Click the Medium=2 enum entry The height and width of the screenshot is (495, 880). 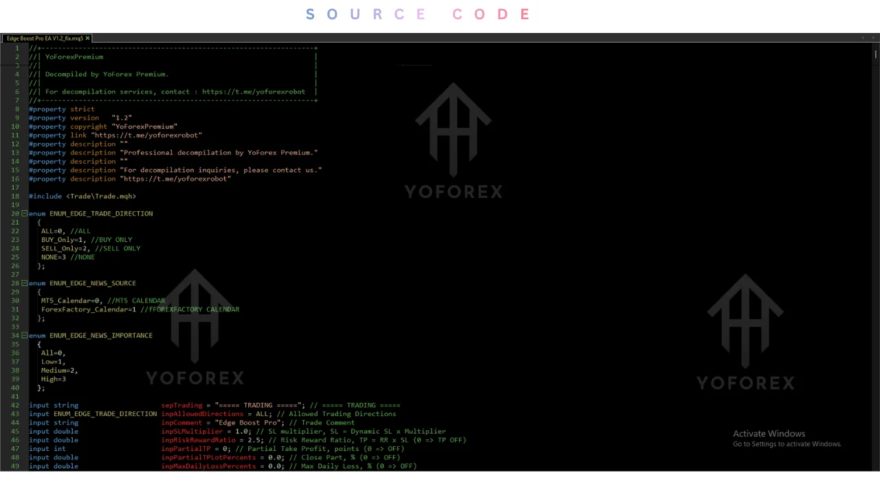[59, 371]
